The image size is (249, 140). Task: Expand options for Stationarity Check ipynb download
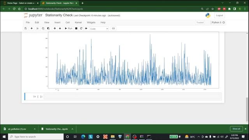pyautogui.click(x=72, y=129)
